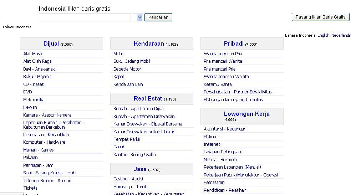
Task: Click the search text input field
Action: coord(85,17)
